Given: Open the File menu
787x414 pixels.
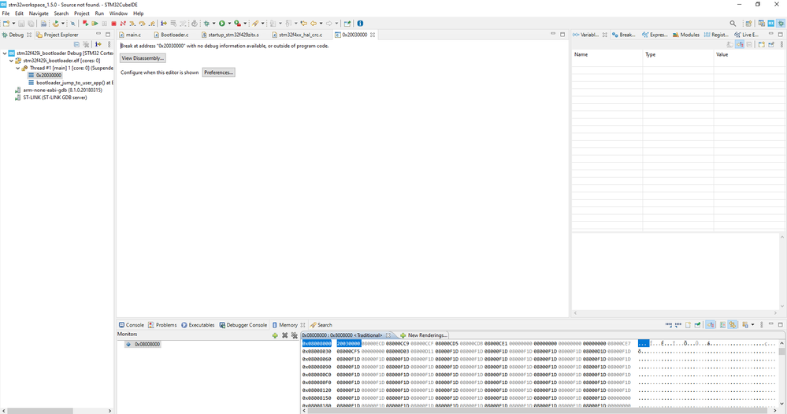Looking at the screenshot, I should click(x=6, y=13).
